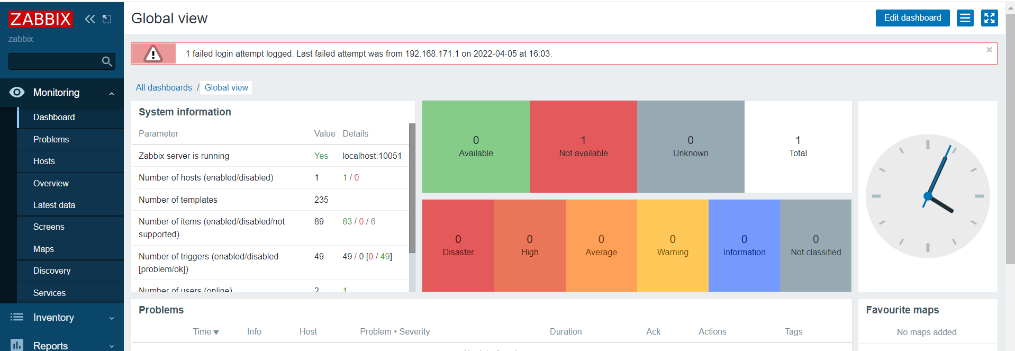Click the analog clock widget
This screenshot has height=351, width=1015.
(x=928, y=196)
